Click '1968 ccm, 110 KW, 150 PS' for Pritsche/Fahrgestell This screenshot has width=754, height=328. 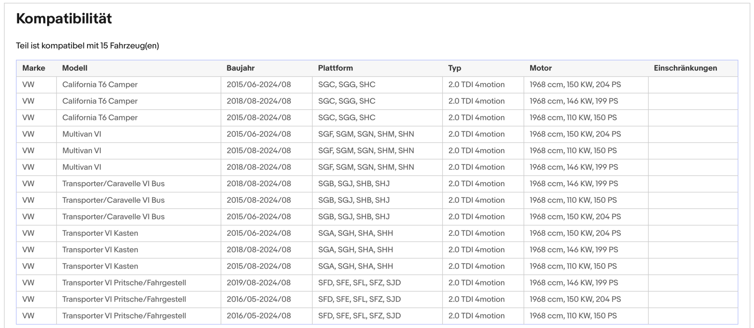[573, 316]
